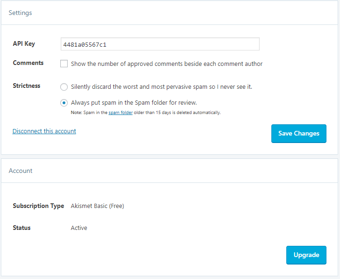Open the spam folder link
The width and height of the screenshot is (340, 279).
[x=120, y=113]
